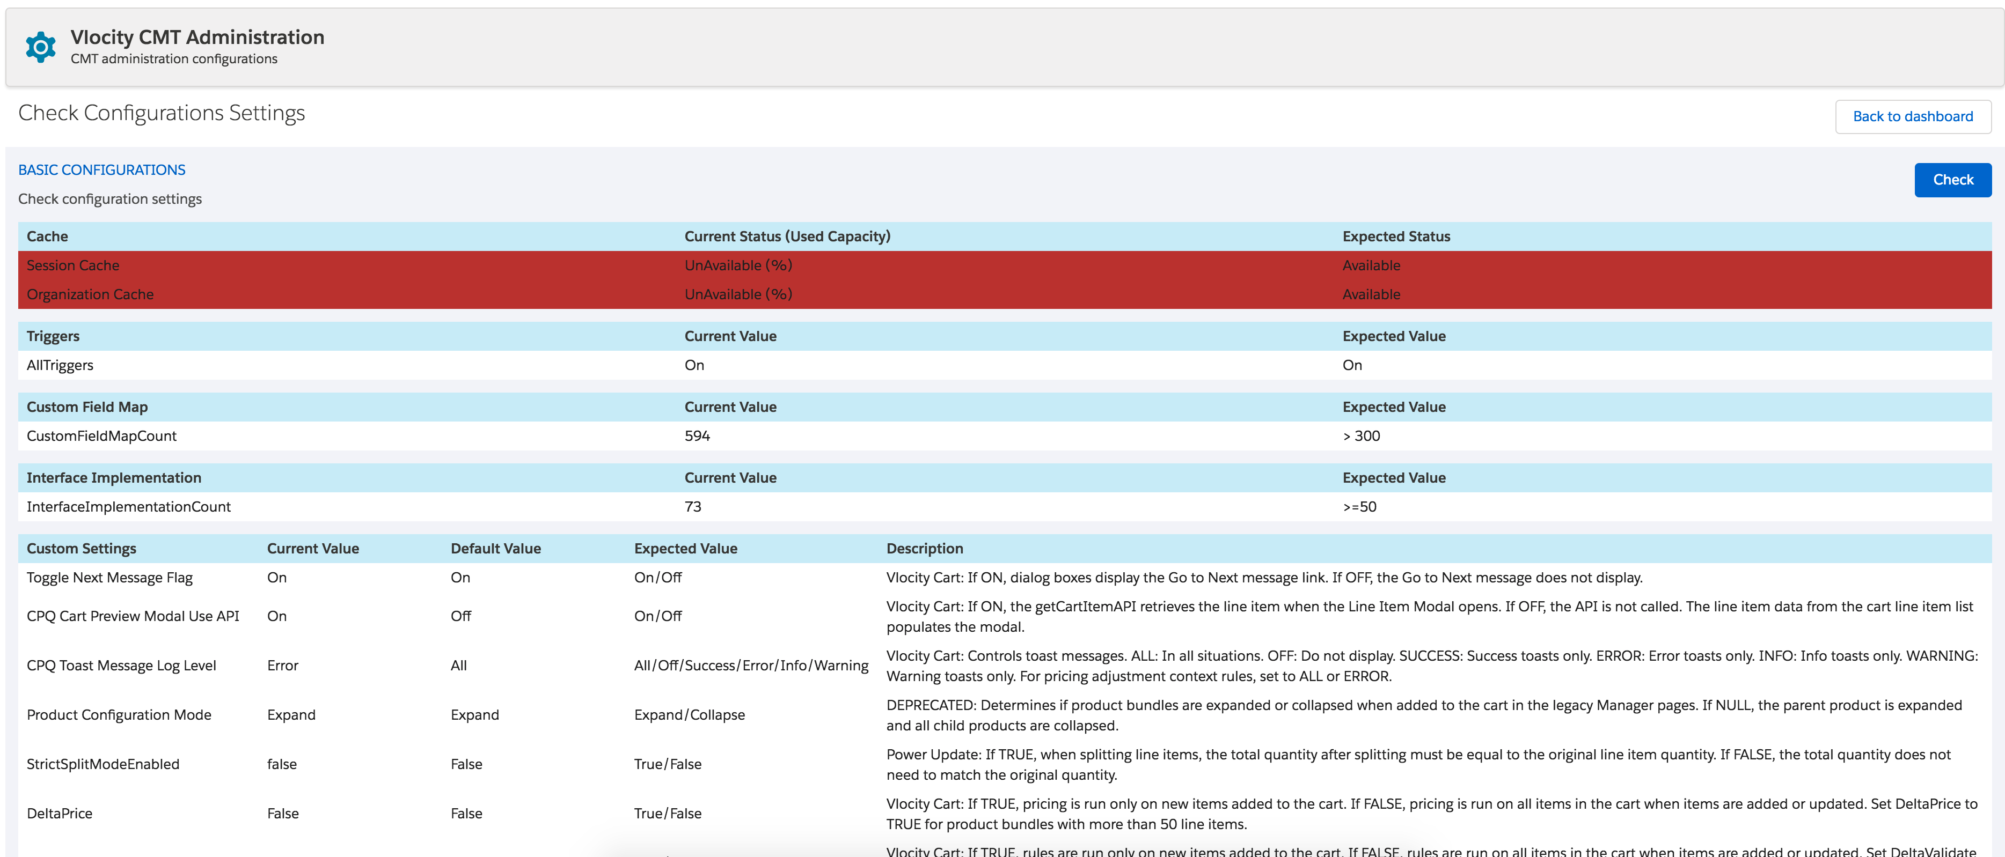Select the InterfaceImplementationCount label

click(128, 506)
